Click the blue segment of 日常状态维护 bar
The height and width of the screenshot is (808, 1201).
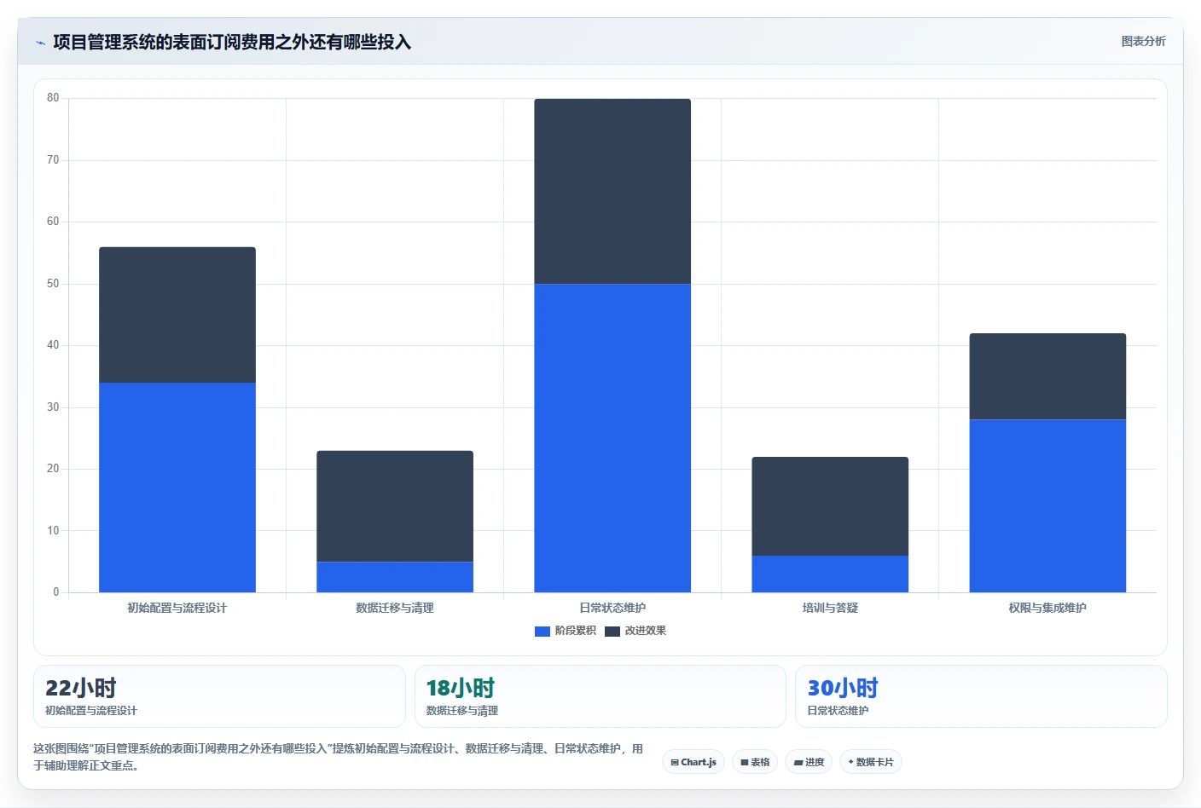click(x=612, y=438)
